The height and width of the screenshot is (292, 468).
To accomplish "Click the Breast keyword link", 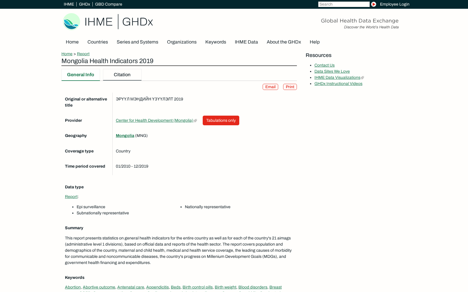I will click(x=276, y=287).
